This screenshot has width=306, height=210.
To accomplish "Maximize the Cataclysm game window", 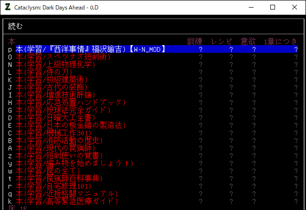I will (x=273, y=7).
